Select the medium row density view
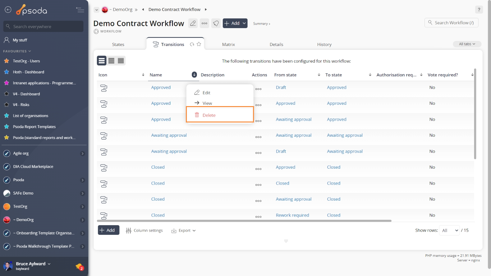This screenshot has width=491, height=276. (111, 61)
